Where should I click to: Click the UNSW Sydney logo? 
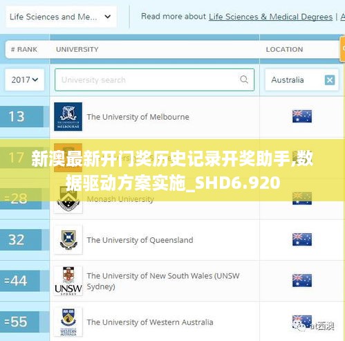pos(68,281)
